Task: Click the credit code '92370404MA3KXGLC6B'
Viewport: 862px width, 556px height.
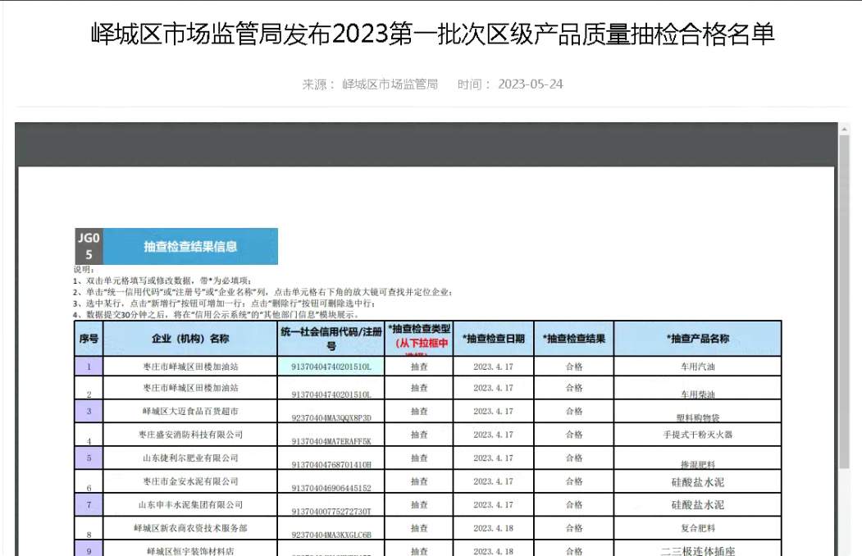Action: [x=331, y=535]
